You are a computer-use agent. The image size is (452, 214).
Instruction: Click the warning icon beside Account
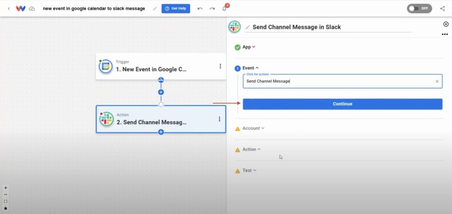pyautogui.click(x=237, y=129)
